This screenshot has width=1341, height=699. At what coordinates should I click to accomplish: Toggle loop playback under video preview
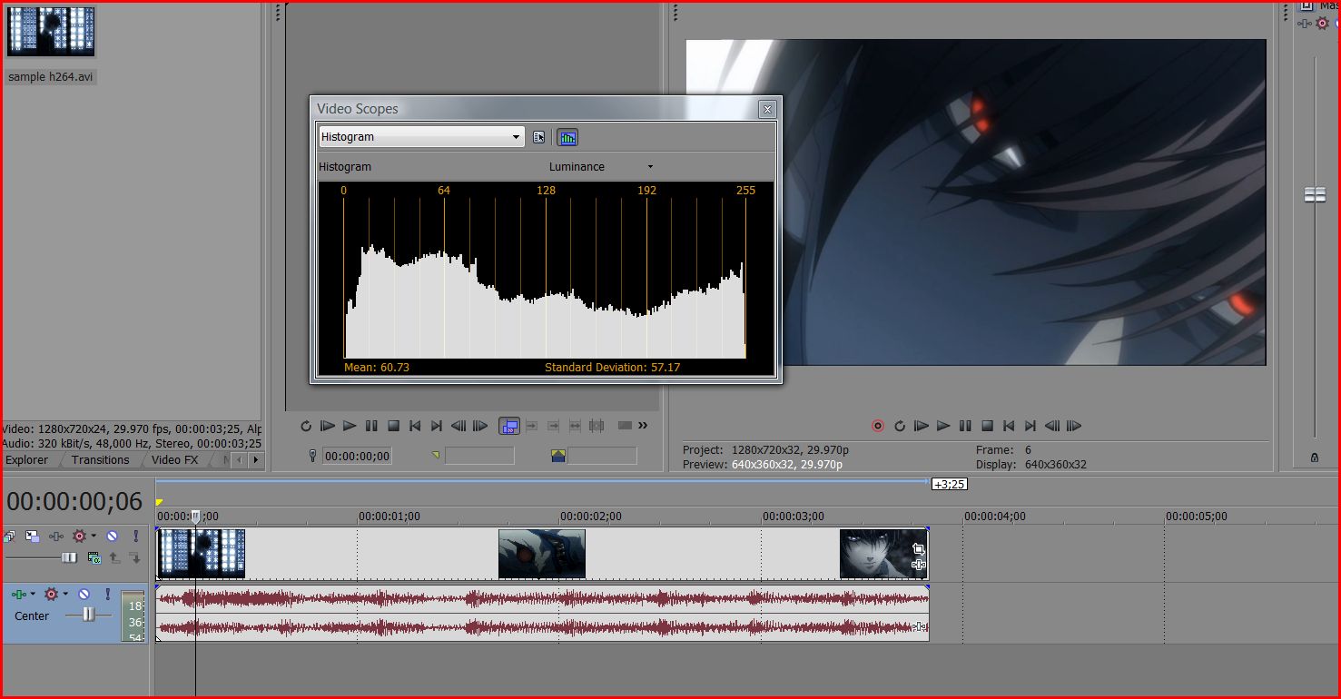pyautogui.click(x=900, y=426)
